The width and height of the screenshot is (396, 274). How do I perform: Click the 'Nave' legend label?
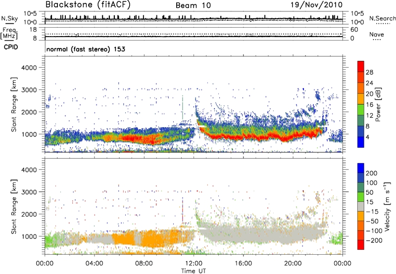pos(377,34)
